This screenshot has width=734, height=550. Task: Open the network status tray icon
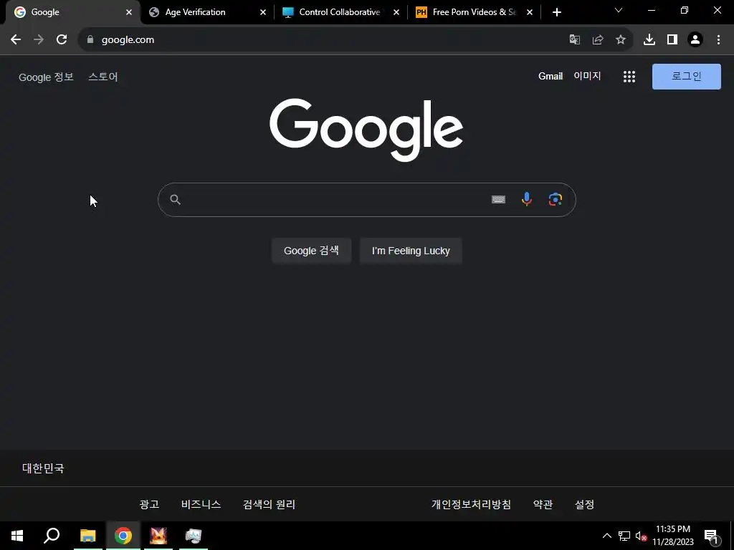click(x=624, y=536)
